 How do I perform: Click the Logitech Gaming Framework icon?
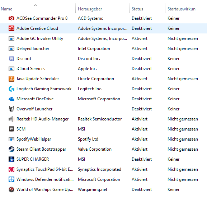click(x=11, y=89)
